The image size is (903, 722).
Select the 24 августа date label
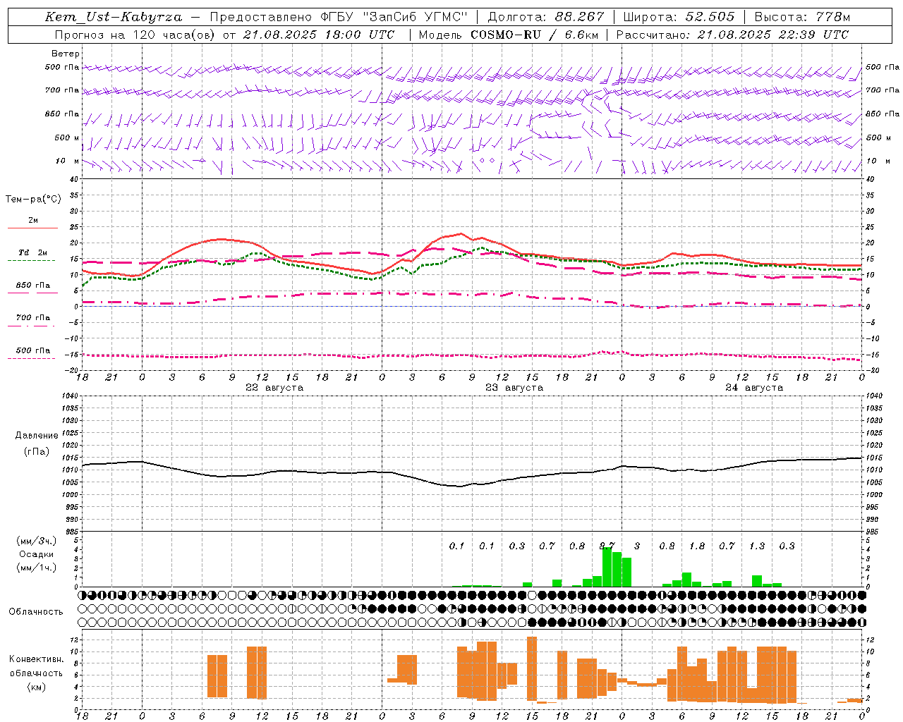754,388
